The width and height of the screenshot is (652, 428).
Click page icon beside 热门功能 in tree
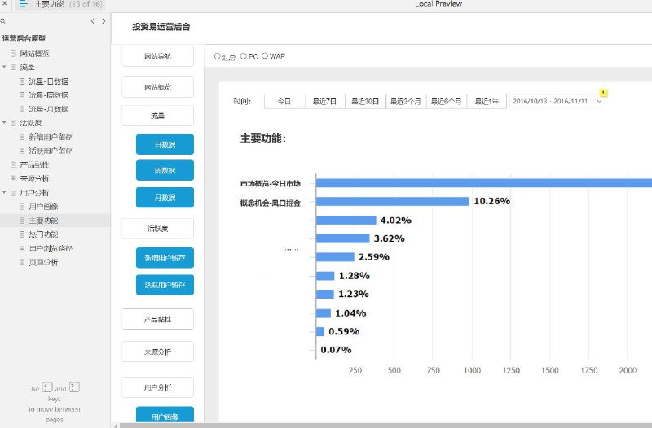tap(22, 234)
